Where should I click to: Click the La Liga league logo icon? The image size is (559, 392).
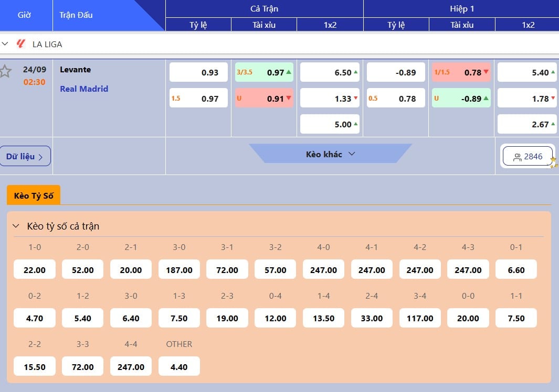(x=20, y=44)
